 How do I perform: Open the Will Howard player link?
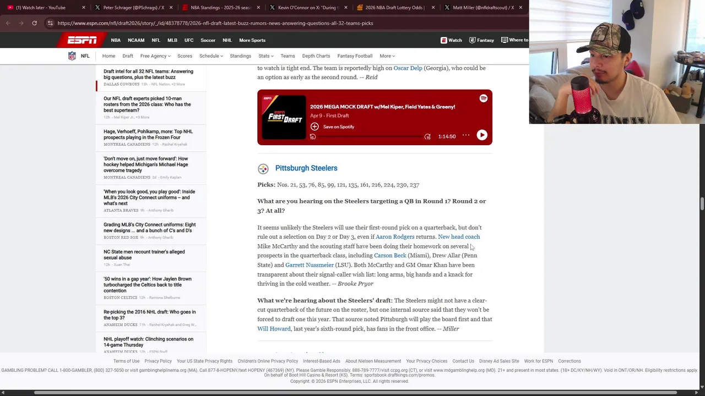tap(274, 329)
